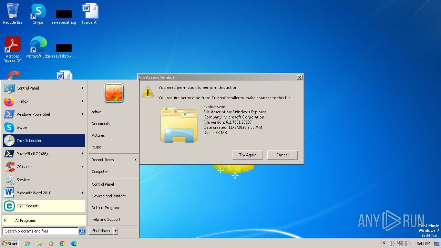This screenshot has width=441, height=248.
Task: Expand Windows PowerShell jump list arrow
Action: click(83, 114)
